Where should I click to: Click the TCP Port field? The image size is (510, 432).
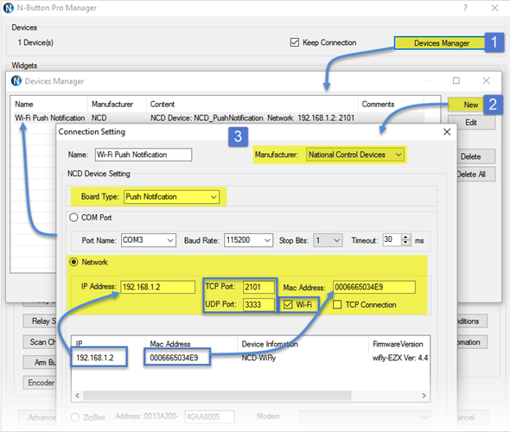[x=258, y=287]
